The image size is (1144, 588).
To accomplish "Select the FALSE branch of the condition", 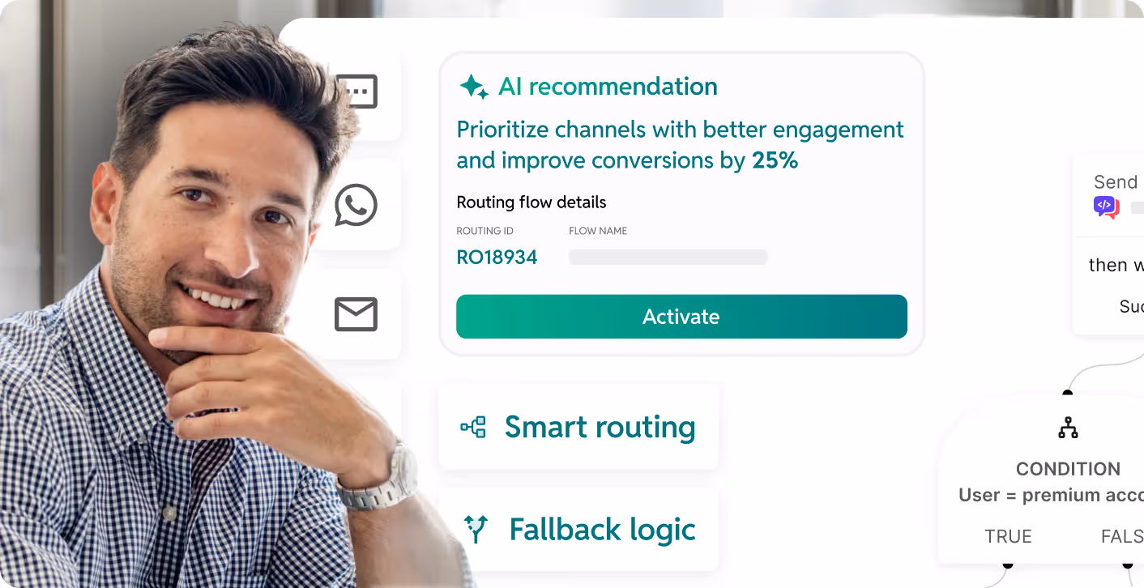I will tap(1122, 536).
